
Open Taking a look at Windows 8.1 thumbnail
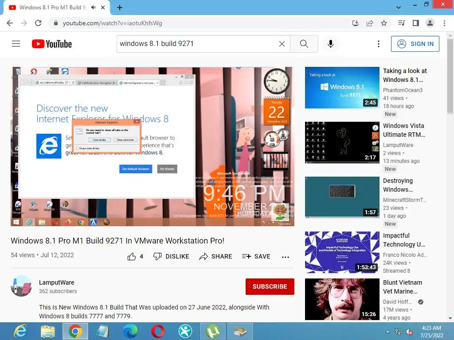(342, 88)
